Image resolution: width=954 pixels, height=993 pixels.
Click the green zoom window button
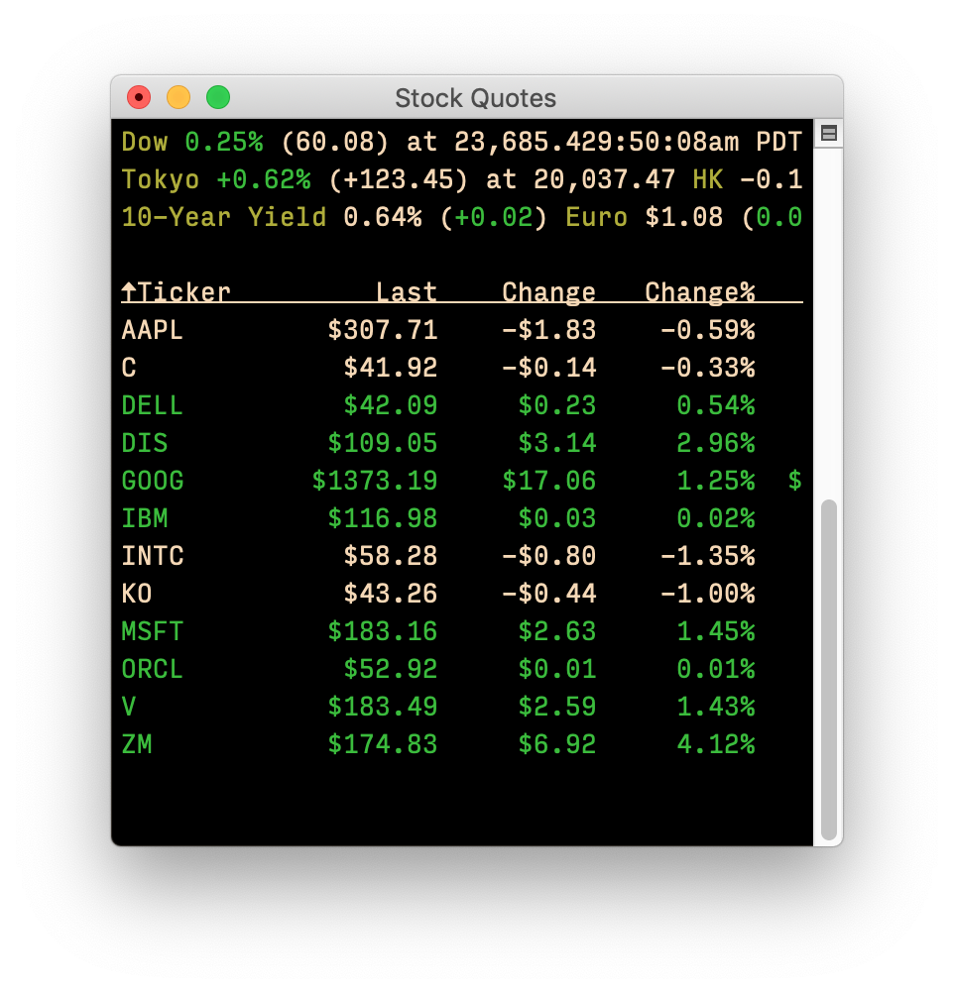pyautogui.click(x=218, y=97)
